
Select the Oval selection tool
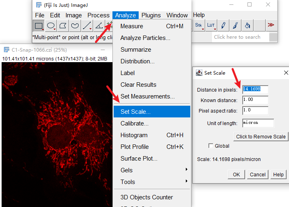point(51,26)
